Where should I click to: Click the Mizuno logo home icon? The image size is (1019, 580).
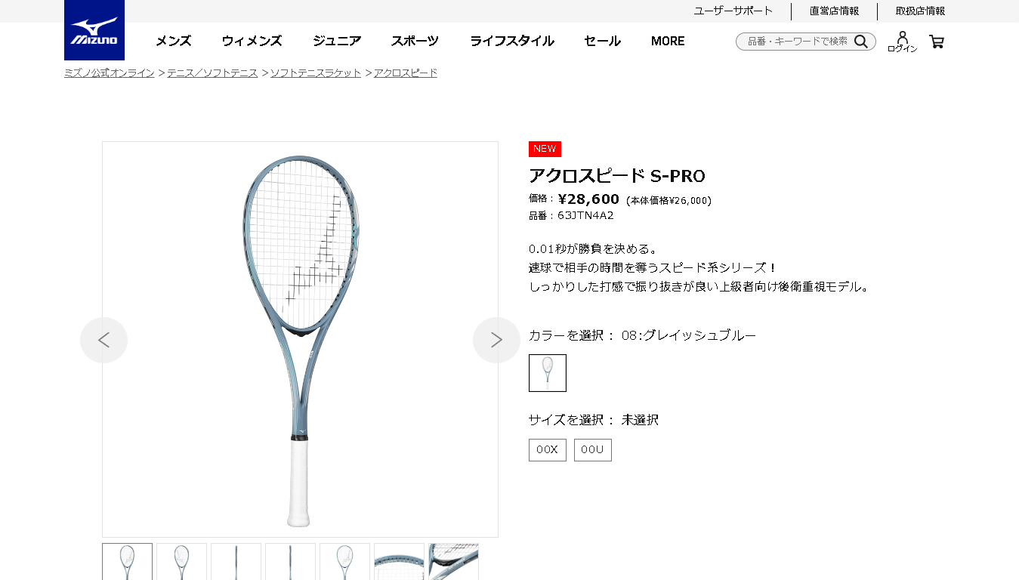click(94, 30)
